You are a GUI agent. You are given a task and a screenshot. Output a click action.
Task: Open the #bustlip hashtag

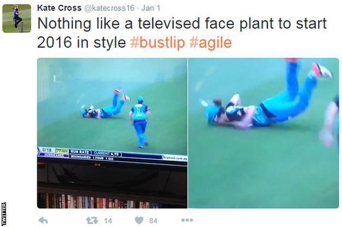tap(158, 43)
